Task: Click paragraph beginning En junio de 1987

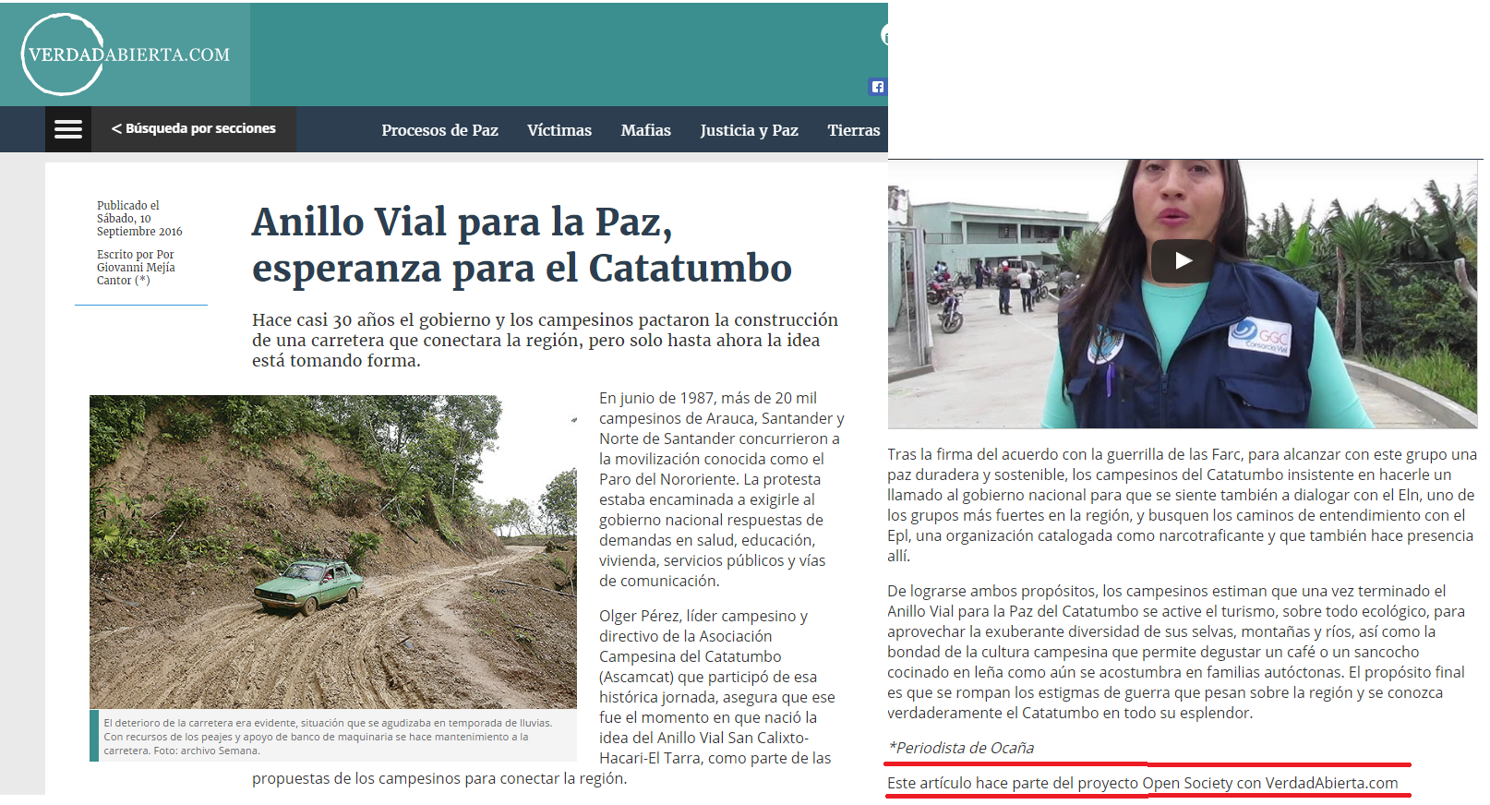Action: point(722,489)
